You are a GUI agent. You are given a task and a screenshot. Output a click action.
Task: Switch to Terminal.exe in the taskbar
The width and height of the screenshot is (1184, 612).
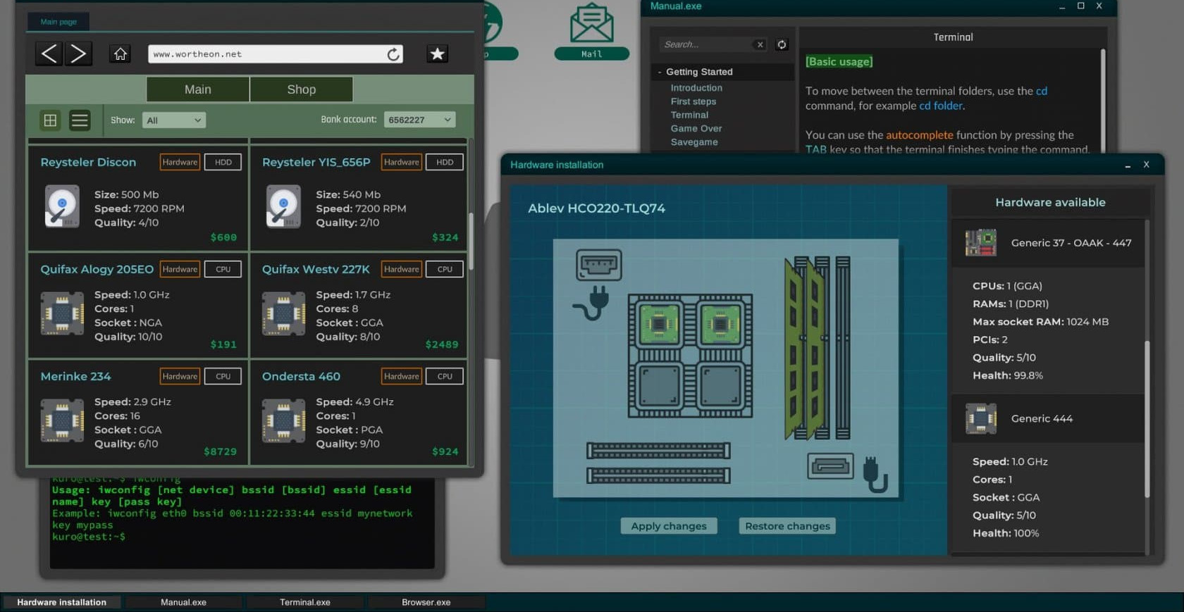click(x=304, y=602)
